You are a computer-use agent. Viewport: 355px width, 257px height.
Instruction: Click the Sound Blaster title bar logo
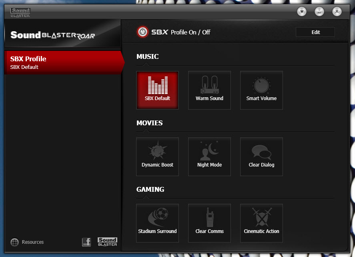tap(20, 12)
